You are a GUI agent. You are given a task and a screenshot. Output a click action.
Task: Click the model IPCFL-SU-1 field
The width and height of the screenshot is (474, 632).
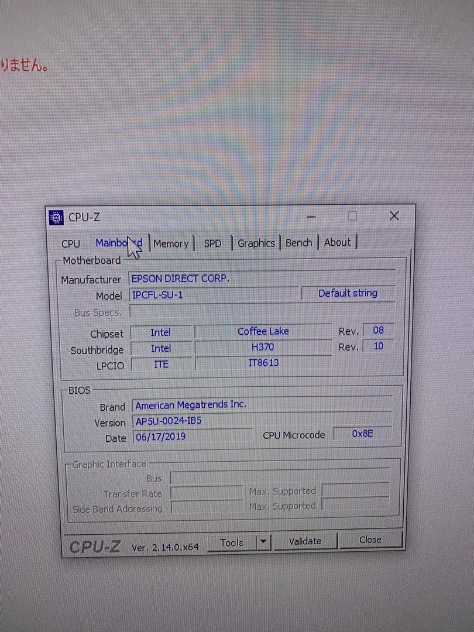(214, 294)
